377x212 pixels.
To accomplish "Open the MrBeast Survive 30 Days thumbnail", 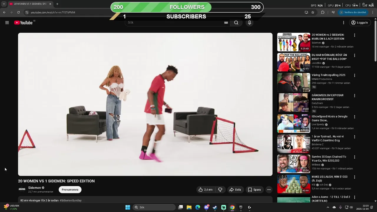I will point(294,164).
